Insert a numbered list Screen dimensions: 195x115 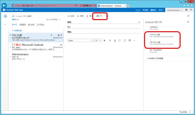[125, 40]
